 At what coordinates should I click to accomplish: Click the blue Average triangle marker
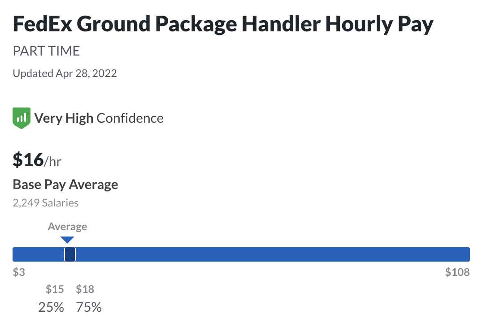(67, 240)
